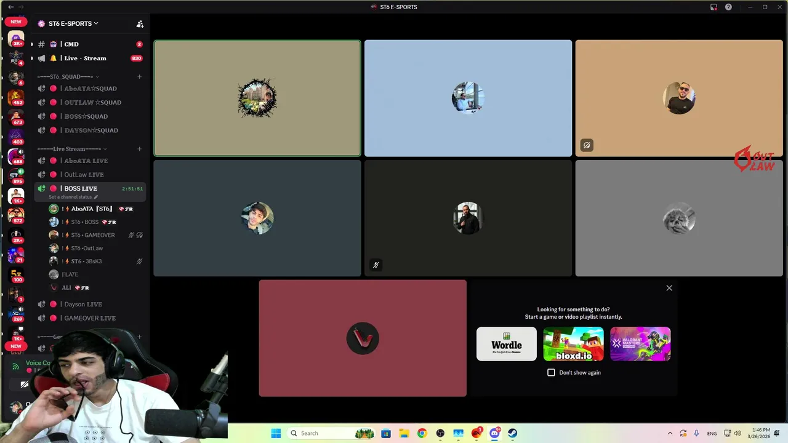This screenshot has width=788, height=443.
Task: Select the BOSS LIVE voice channel
Action: (90, 188)
